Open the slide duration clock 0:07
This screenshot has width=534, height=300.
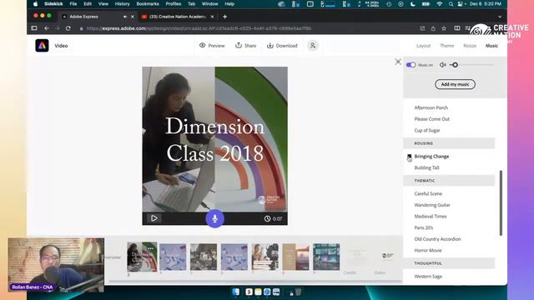273,218
